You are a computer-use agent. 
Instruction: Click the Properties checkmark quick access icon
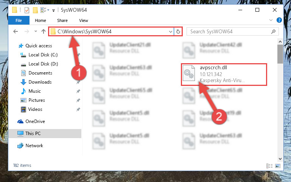point(27,10)
